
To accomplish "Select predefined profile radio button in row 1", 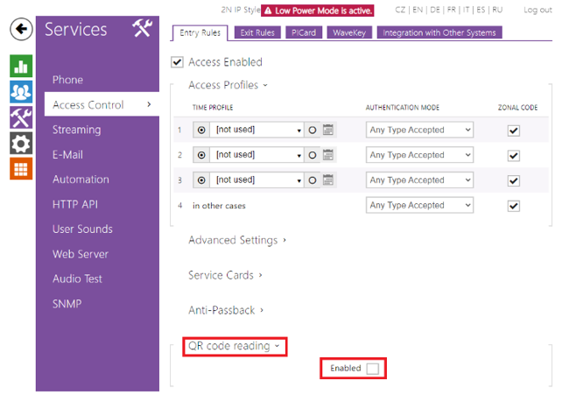I will 201,130.
